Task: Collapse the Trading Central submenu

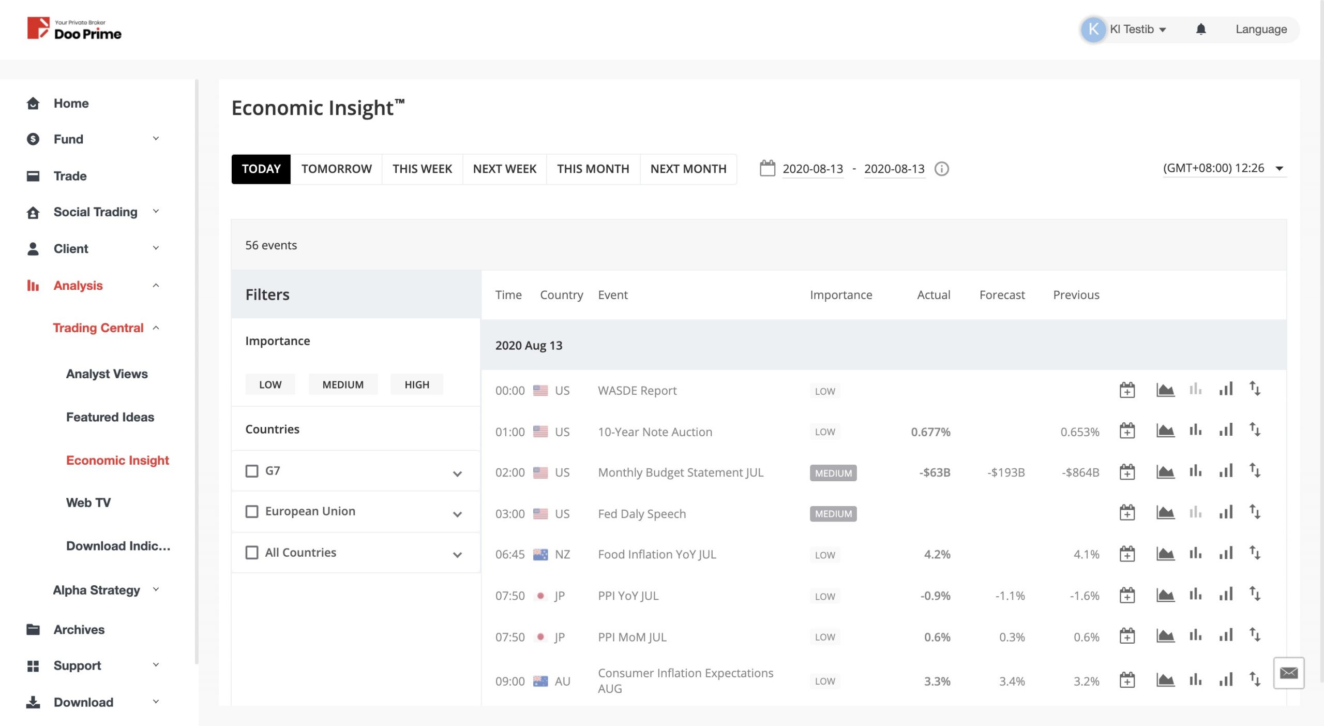Action: coord(156,328)
